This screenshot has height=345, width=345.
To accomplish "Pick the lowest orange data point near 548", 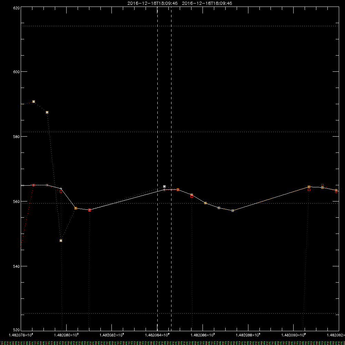I will [x=61, y=241].
